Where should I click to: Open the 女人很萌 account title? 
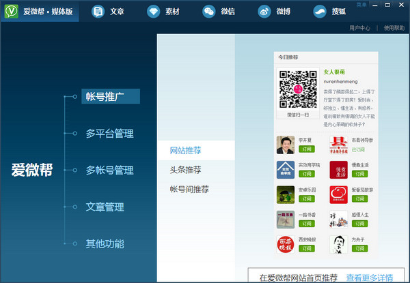pyautogui.click(x=334, y=72)
